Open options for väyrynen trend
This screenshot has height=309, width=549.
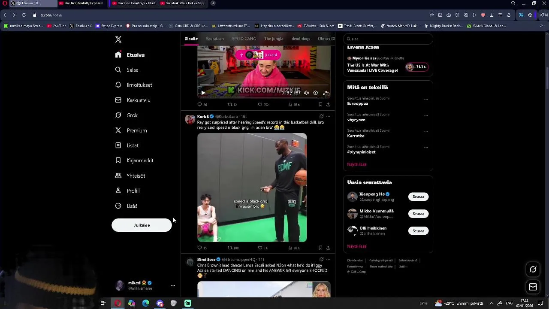coord(426,115)
